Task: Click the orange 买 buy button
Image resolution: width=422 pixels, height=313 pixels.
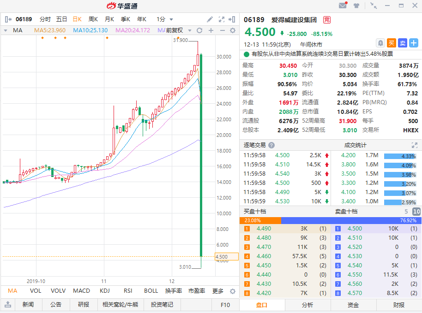Action: click(x=391, y=43)
